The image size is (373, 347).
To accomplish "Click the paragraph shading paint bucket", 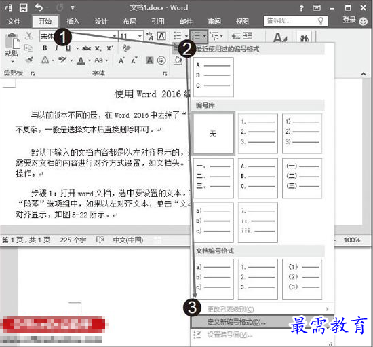I will coord(178,60).
